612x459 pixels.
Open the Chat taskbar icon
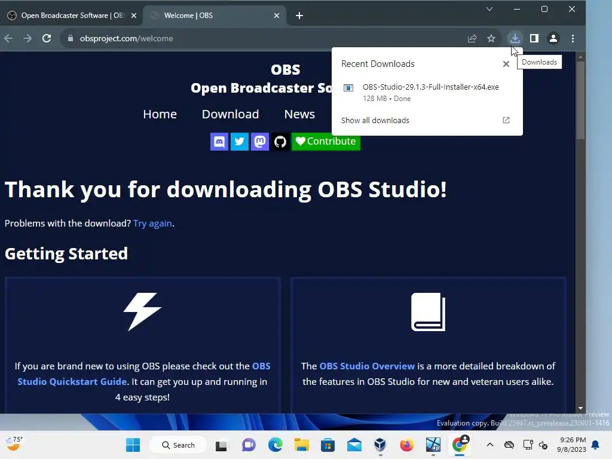(248, 445)
